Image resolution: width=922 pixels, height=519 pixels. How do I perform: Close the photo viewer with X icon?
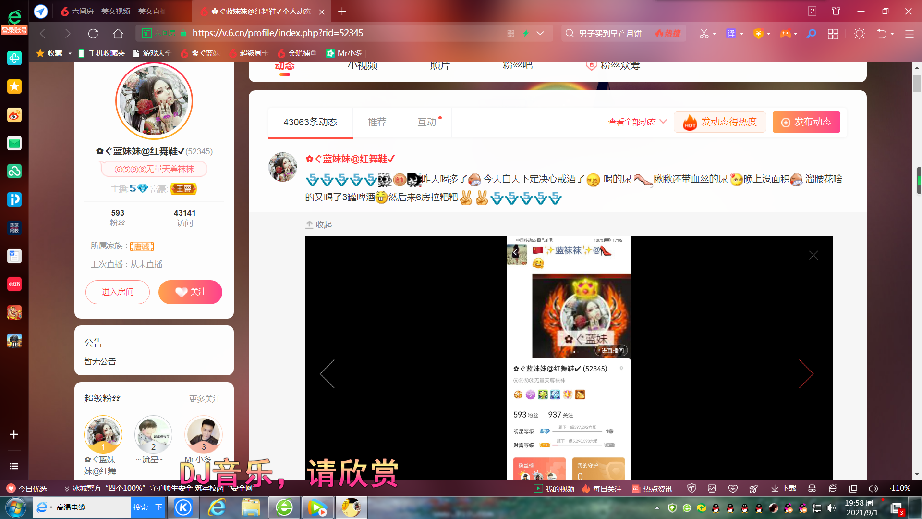[813, 255]
